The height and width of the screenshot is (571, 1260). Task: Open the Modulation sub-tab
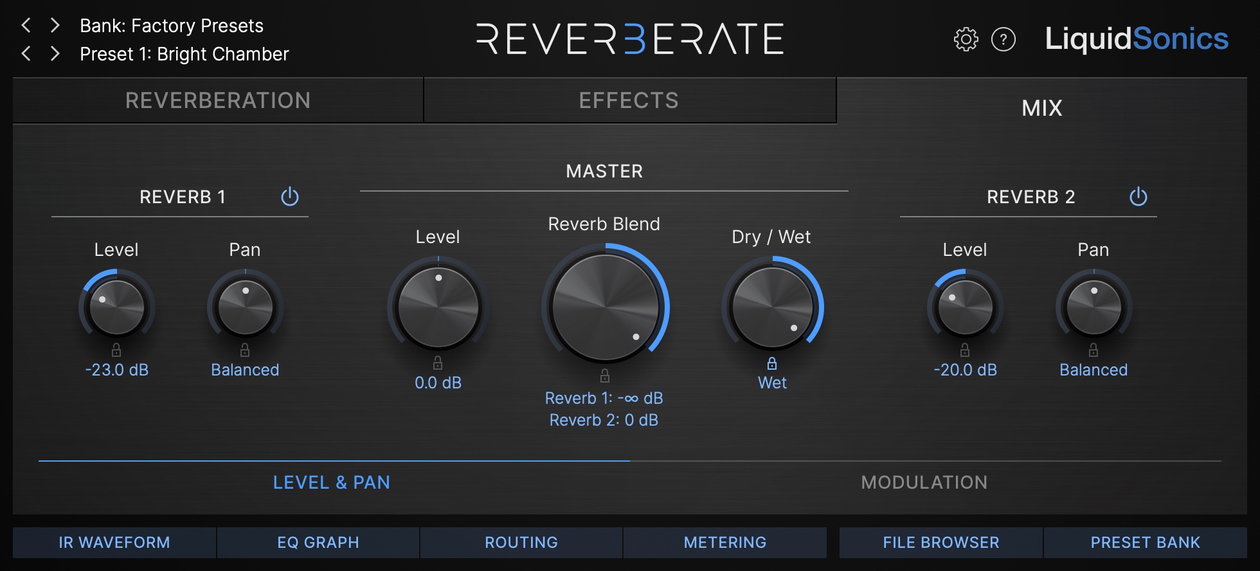tap(924, 482)
